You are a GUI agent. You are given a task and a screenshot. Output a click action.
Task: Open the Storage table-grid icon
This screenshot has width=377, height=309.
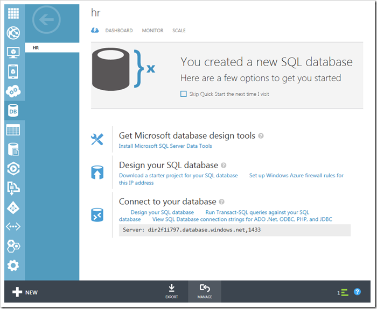click(x=13, y=130)
